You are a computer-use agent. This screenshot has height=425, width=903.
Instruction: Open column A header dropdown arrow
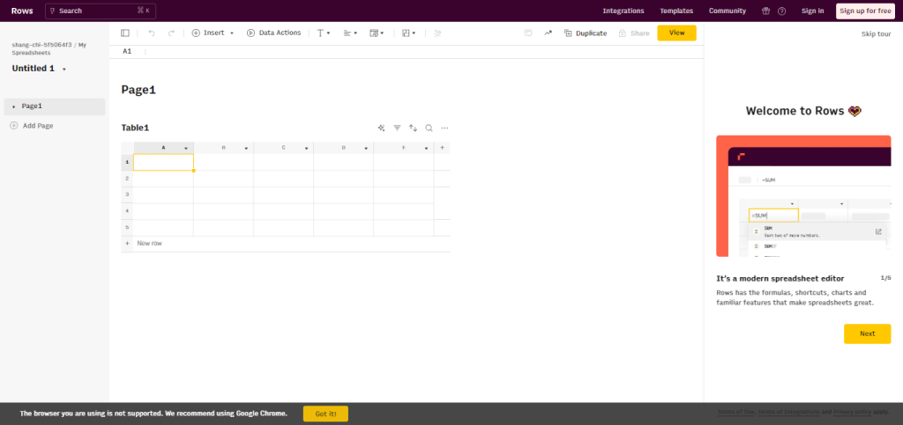[186, 148]
